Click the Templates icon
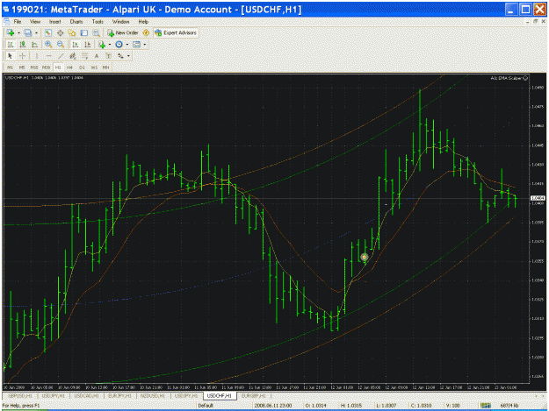The width and height of the screenshot is (549, 411). click(136, 45)
